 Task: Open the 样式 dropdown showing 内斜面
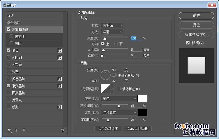(112, 25)
